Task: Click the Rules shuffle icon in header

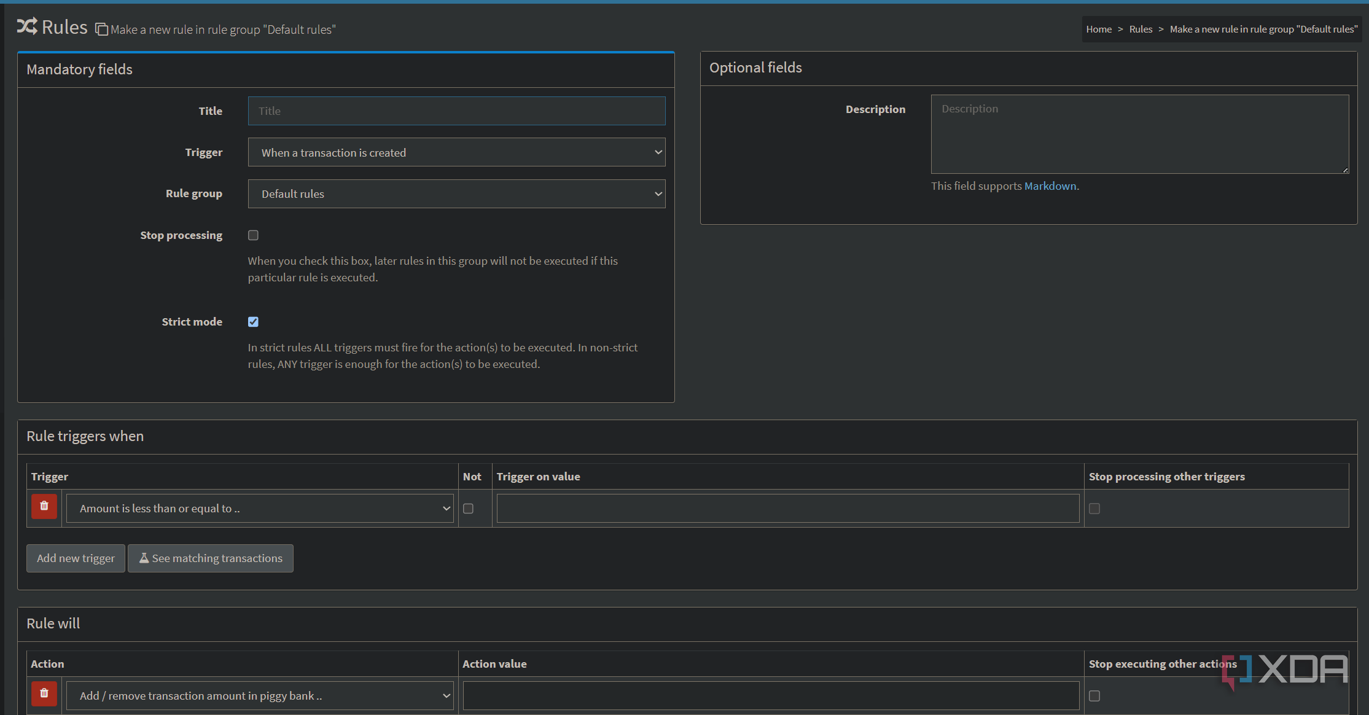Action: pyautogui.click(x=27, y=26)
